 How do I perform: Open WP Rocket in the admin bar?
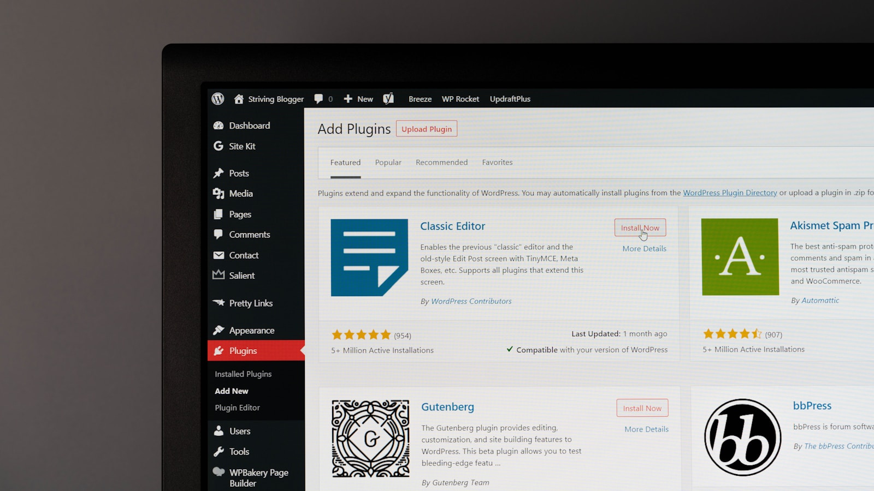point(460,99)
